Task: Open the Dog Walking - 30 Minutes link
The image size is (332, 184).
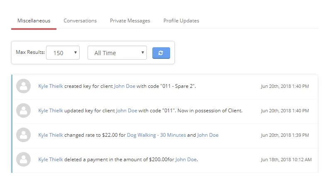Action: tap(156, 135)
